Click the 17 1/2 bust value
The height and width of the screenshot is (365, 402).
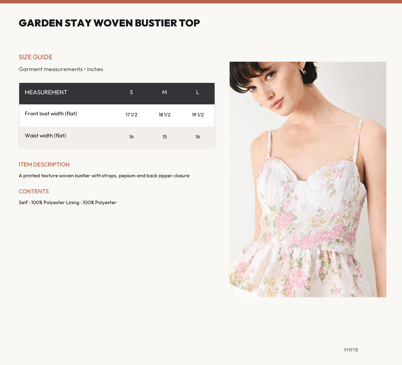(131, 115)
